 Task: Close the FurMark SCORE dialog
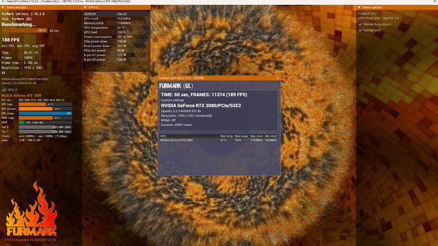click(278, 78)
